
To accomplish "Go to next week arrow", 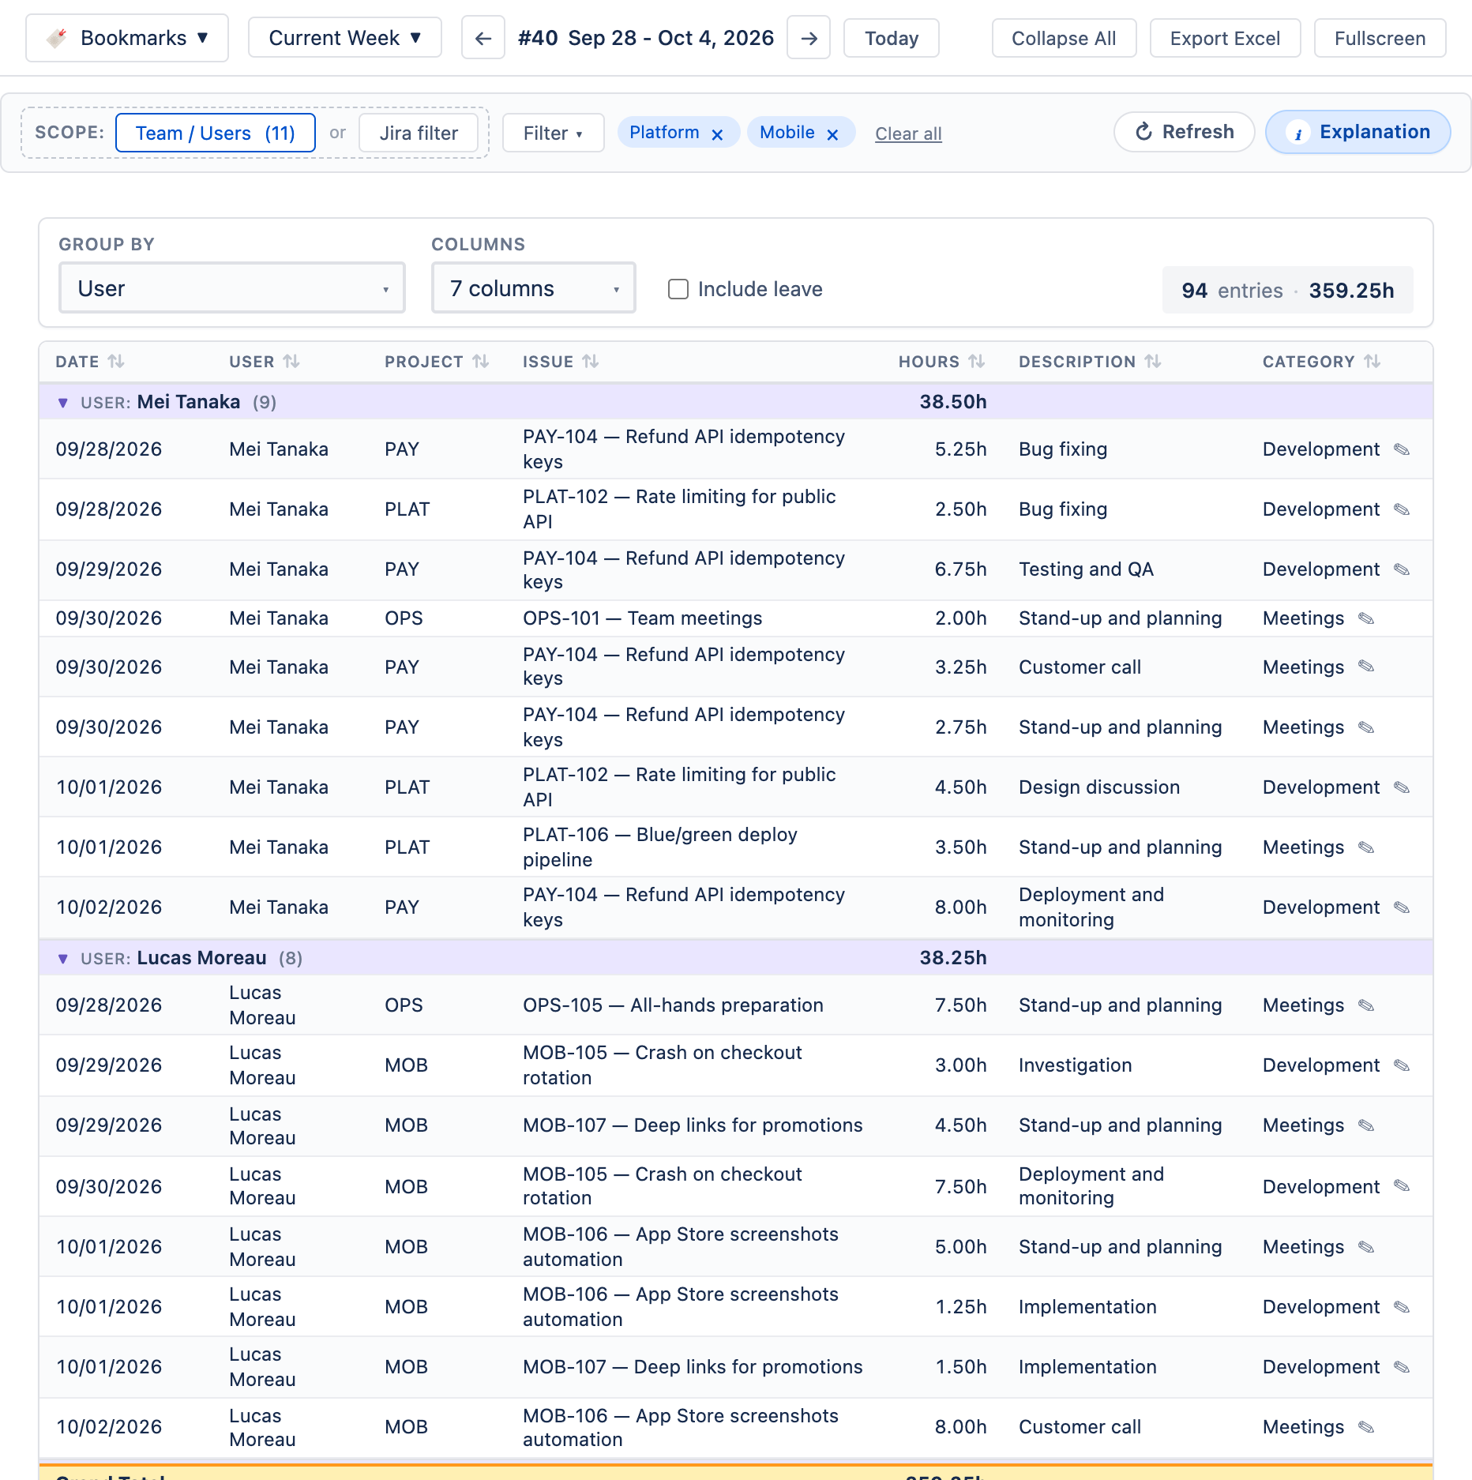I will [x=809, y=38].
